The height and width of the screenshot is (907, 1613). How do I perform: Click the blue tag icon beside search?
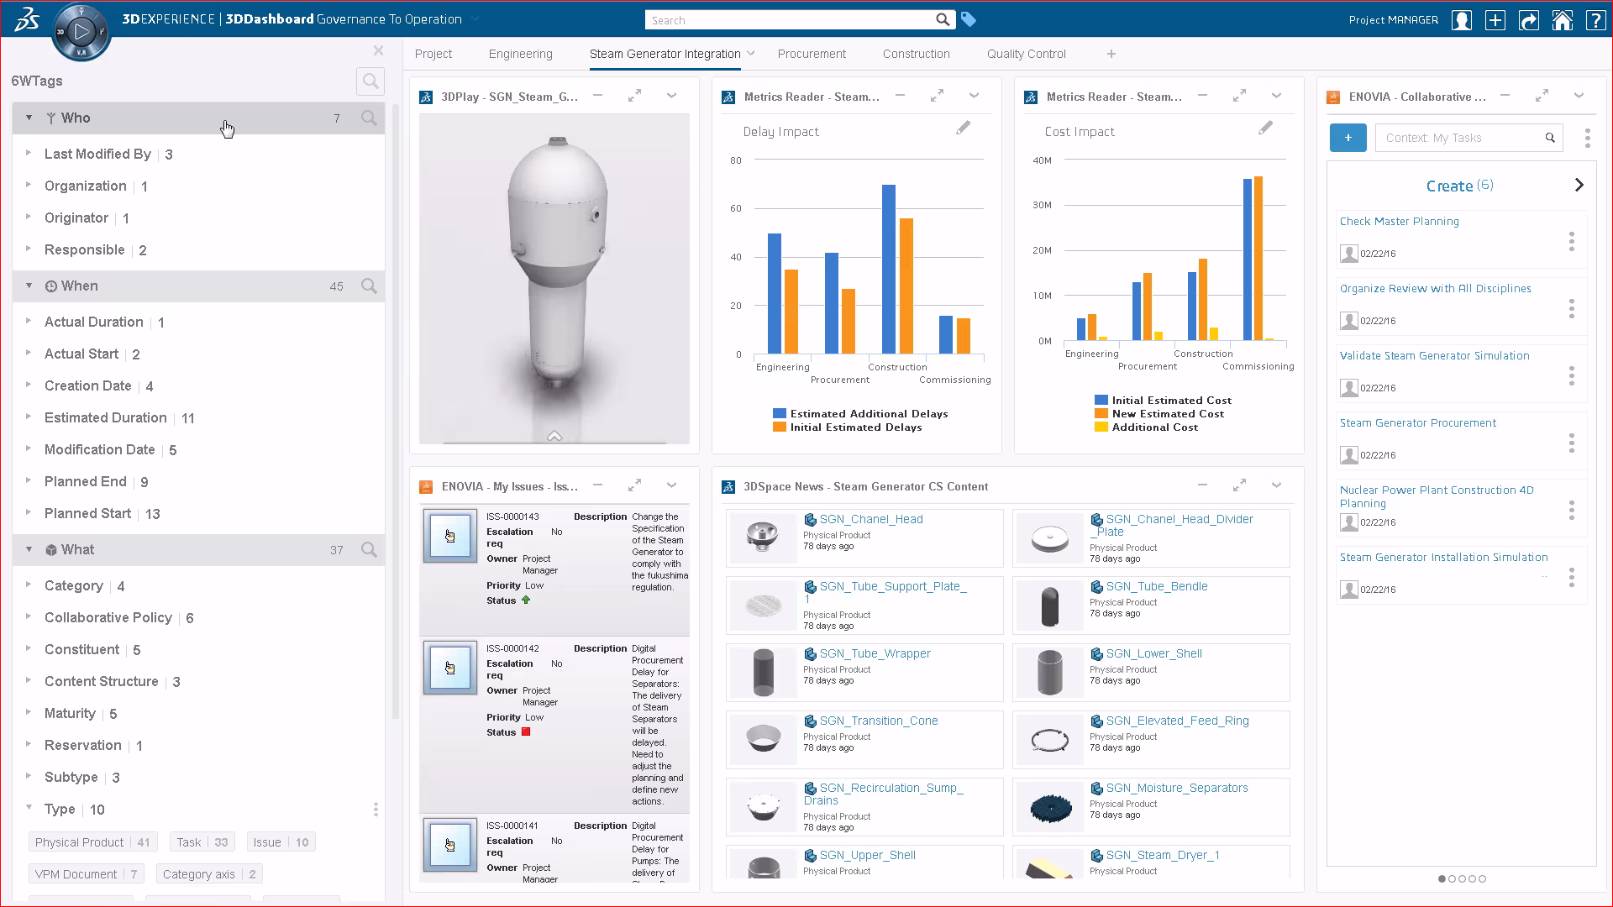point(969,19)
